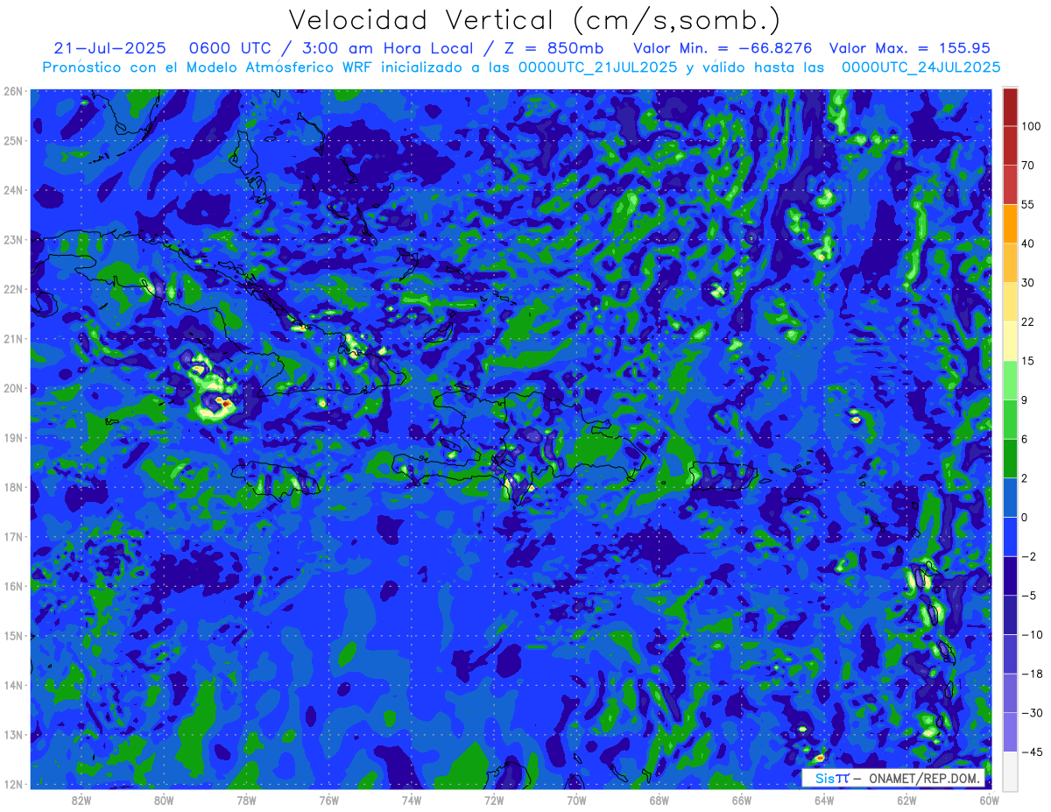1051x812 pixels.
Task: Click the longitude label '74W'
Action: 411,800
